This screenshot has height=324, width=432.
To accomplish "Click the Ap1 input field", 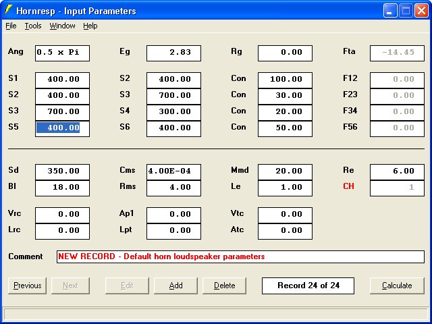I will pyautogui.click(x=174, y=215).
